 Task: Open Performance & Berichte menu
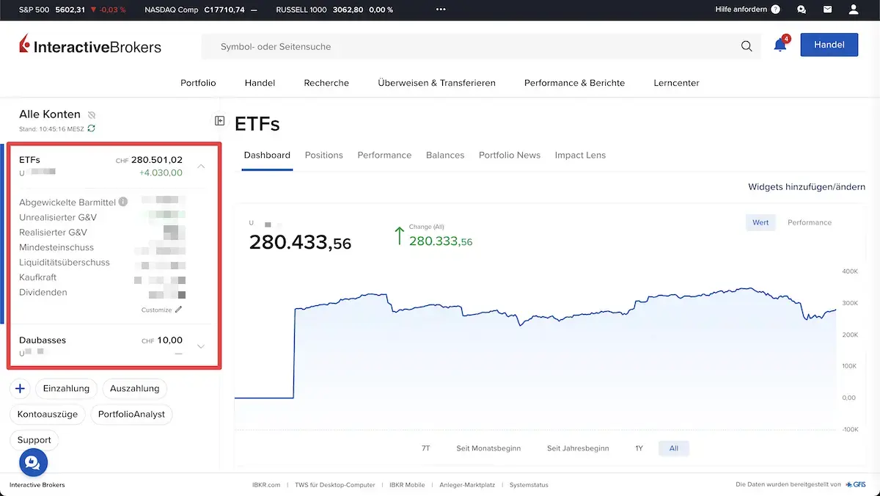coord(574,83)
